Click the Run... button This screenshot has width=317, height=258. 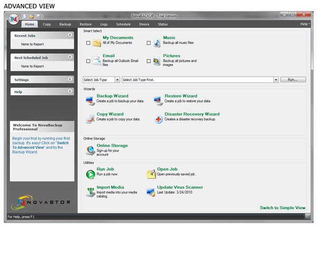coord(293,80)
